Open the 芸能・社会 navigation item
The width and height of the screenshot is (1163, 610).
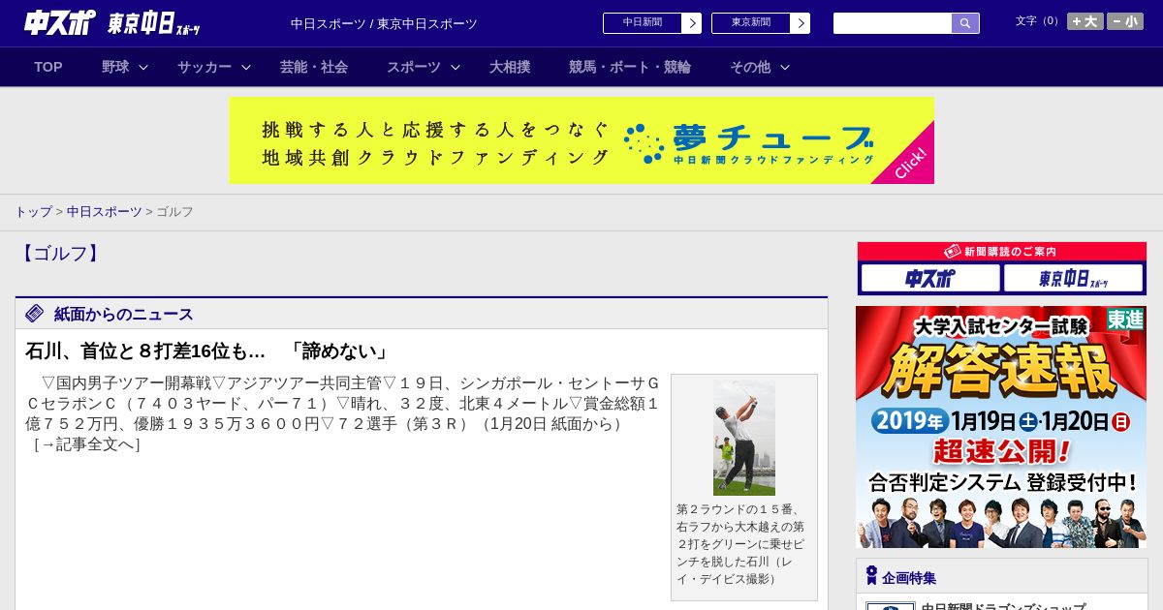(314, 67)
